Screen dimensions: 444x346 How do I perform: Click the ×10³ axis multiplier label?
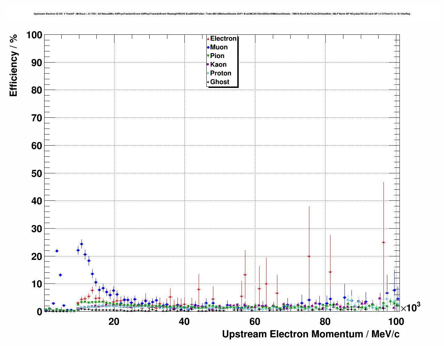click(410, 308)
